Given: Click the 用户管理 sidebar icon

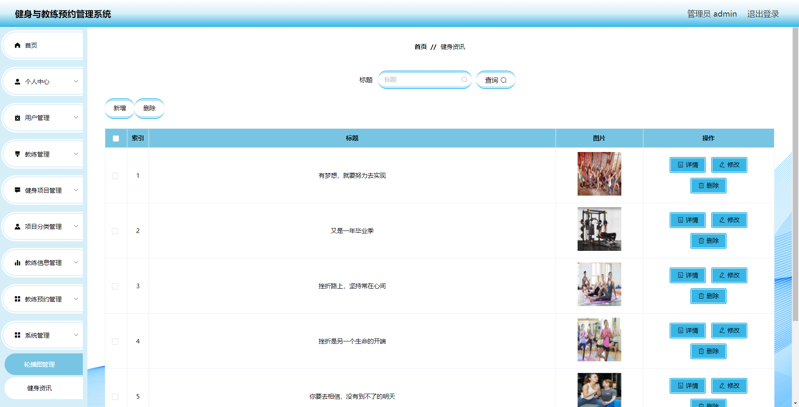Looking at the screenshot, I should click(x=17, y=118).
